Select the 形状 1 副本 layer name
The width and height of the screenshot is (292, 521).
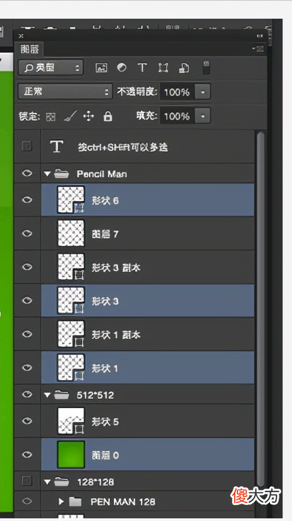coord(116,335)
